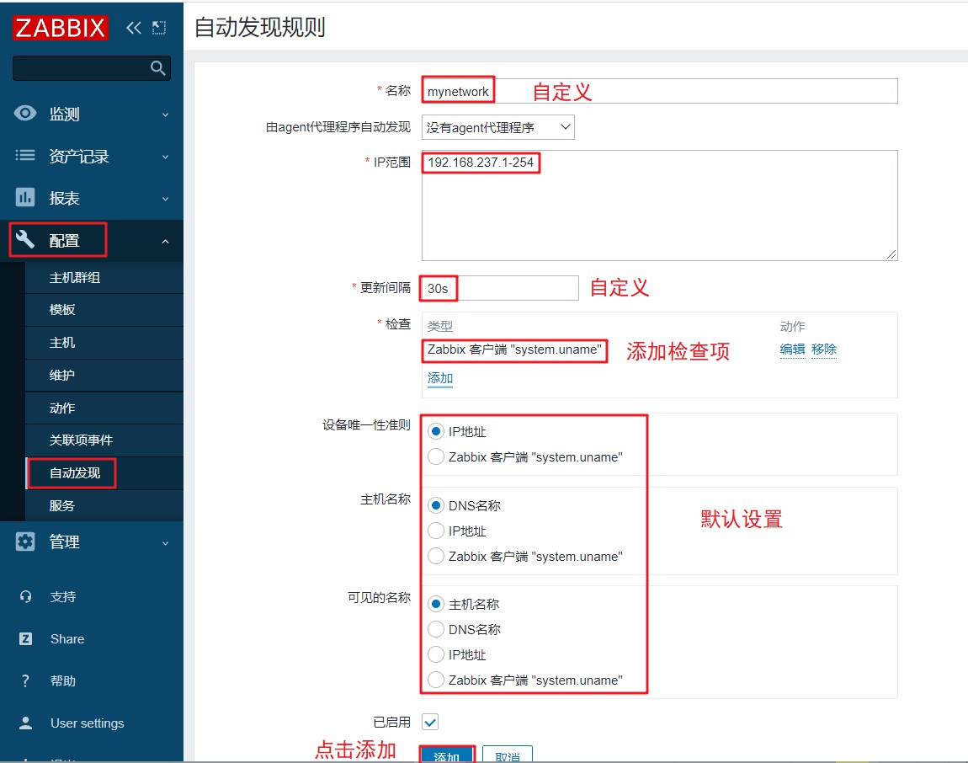Open 服务 in the sidebar
The height and width of the screenshot is (763, 968).
coord(62,505)
